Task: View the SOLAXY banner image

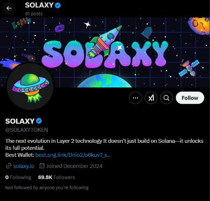Action: [x=105, y=53]
